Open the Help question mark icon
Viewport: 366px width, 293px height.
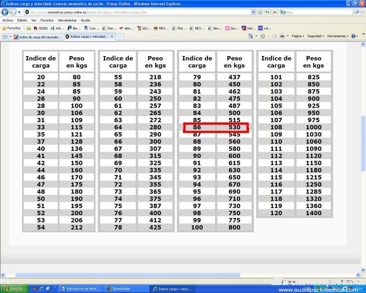coord(353,36)
